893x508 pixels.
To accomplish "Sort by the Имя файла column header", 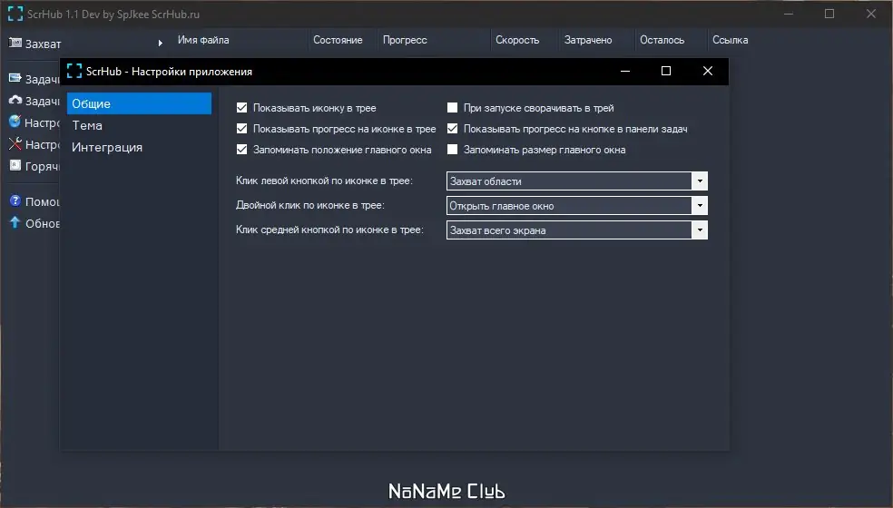I will click(x=203, y=40).
